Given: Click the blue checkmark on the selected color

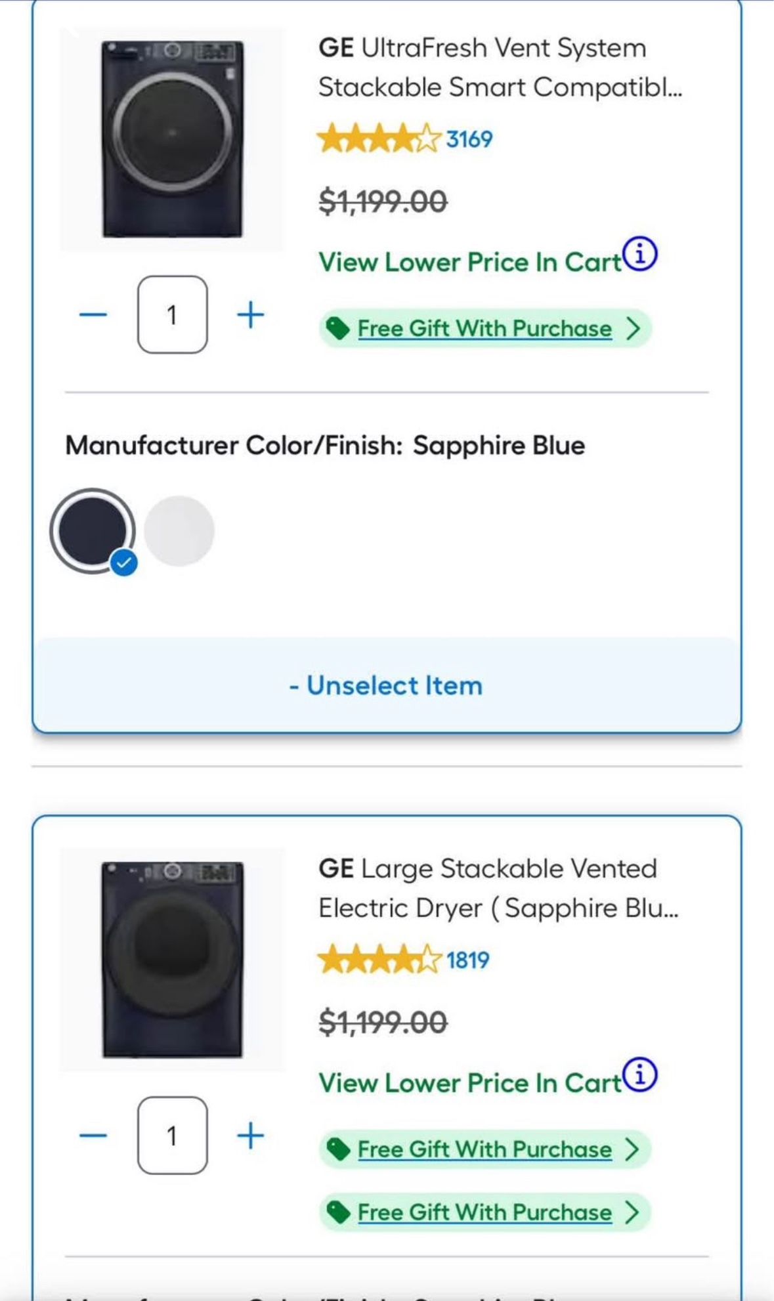Looking at the screenshot, I should 122,563.
